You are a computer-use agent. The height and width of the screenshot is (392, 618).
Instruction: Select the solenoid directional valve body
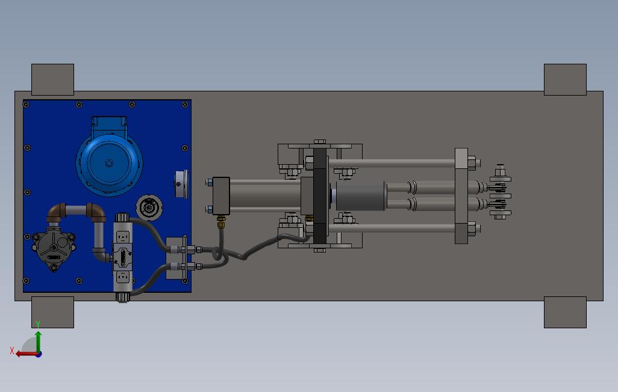pyautogui.click(x=122, y=258)
